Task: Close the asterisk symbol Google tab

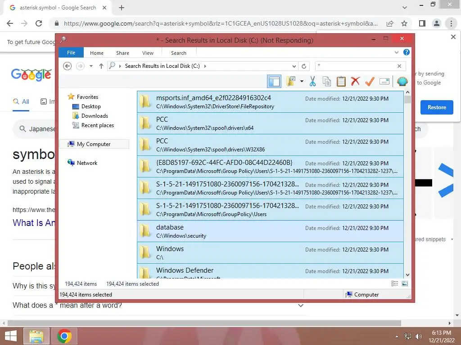Action: click(x=104, y=8)
